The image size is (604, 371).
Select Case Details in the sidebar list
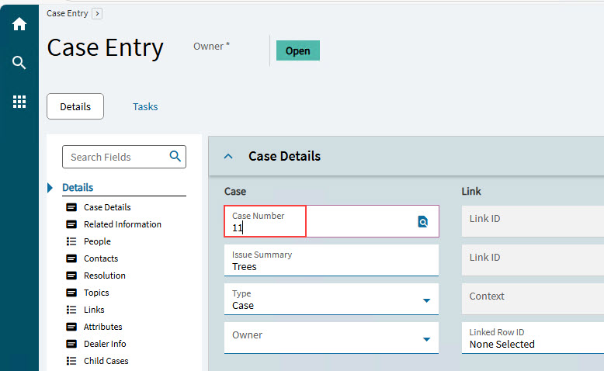coord(107,207)
